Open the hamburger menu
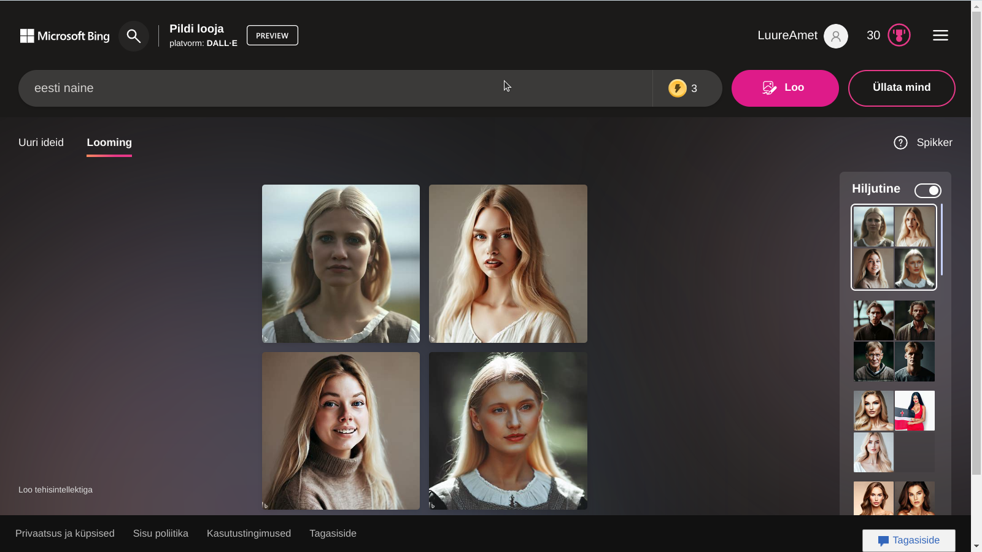 (940, 36)
